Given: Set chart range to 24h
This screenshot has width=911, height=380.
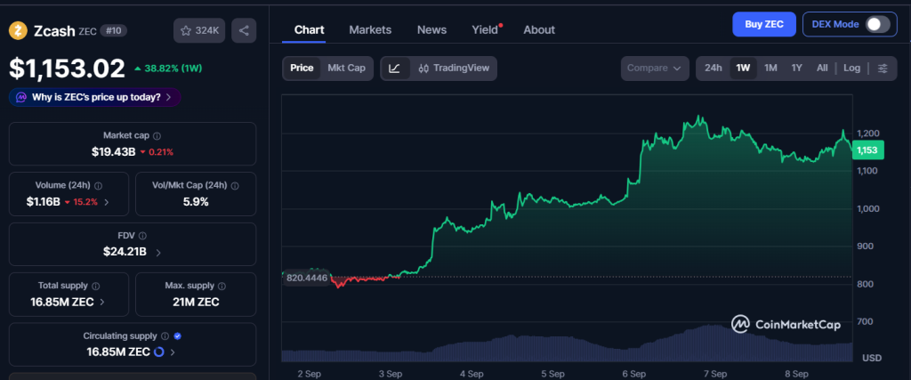Looking at the screenshot, I should [713, 69].
